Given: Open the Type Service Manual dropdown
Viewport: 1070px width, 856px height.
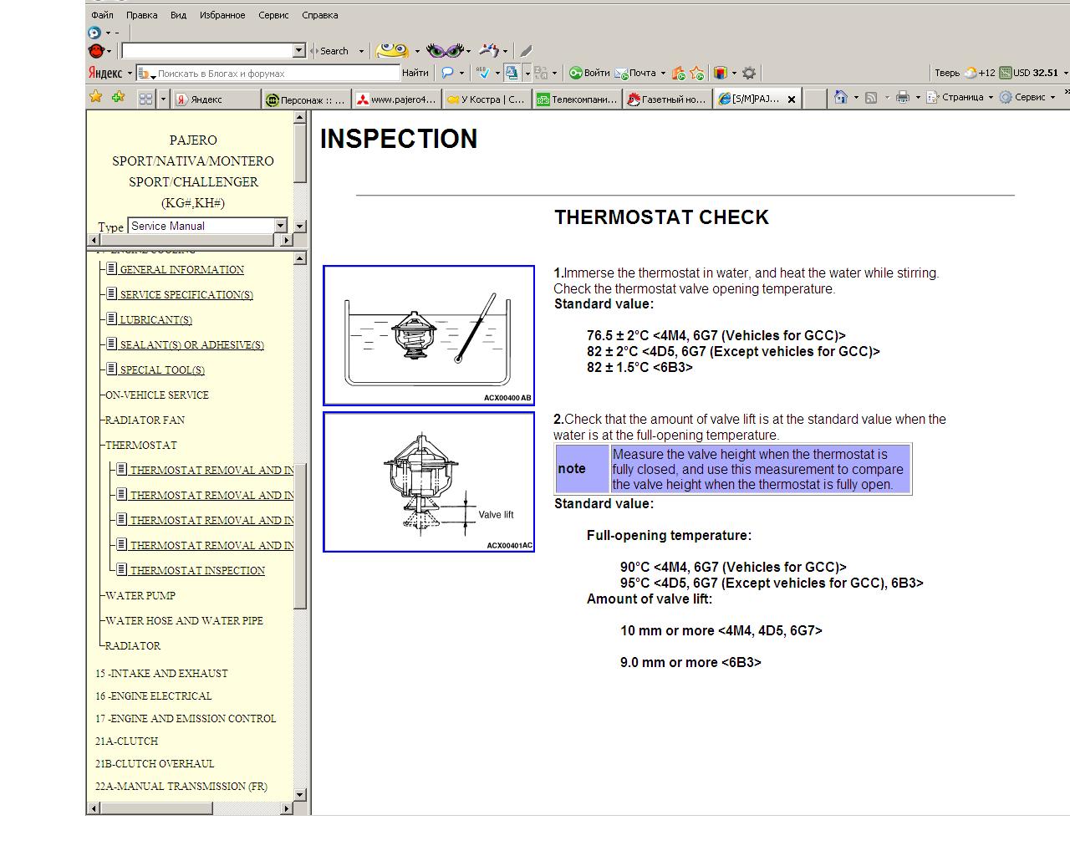Looking at the screenshot, I should [280, 226].
